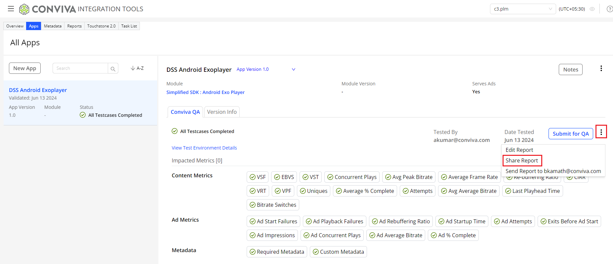Image resolution: width=613 pixels, height=264 pixels.
Task: Click status check icon in the app list
Action: tap(83, 115)
